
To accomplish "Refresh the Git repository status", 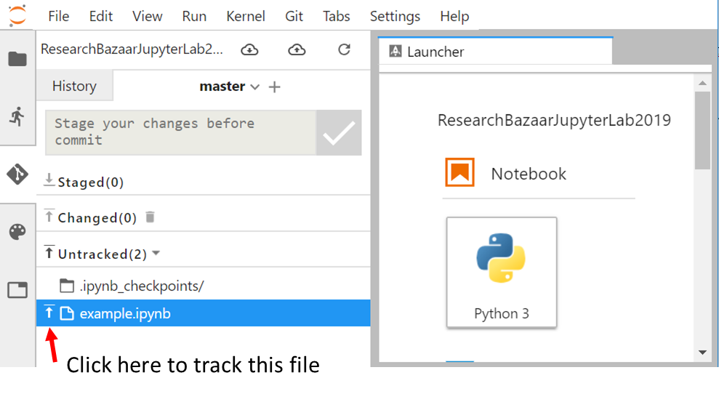I will (x=345, y=49).
